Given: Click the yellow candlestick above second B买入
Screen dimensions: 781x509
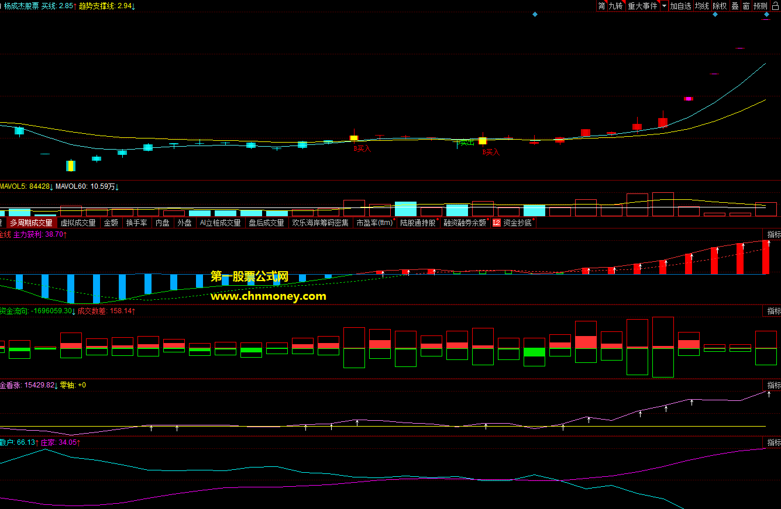Looking at the screenshot, I should 483,141.
